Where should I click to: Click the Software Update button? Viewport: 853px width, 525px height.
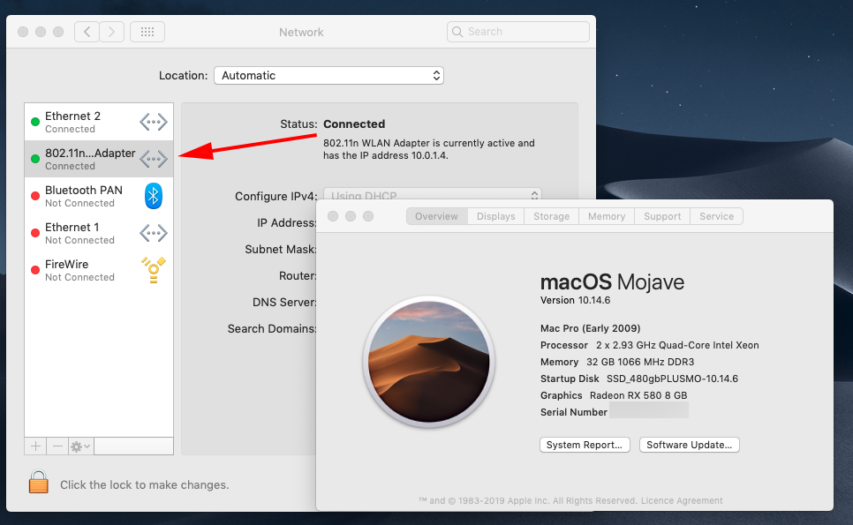tap(690, 445)
